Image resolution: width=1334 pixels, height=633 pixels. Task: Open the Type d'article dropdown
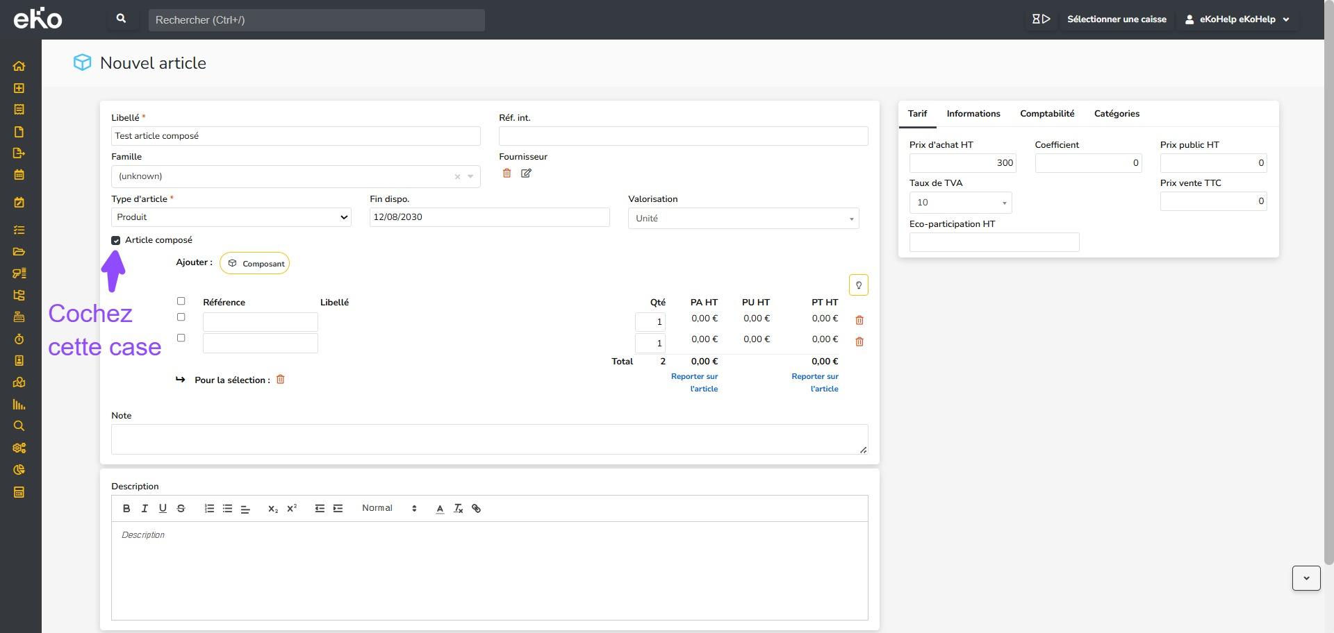tap(231, 217)
